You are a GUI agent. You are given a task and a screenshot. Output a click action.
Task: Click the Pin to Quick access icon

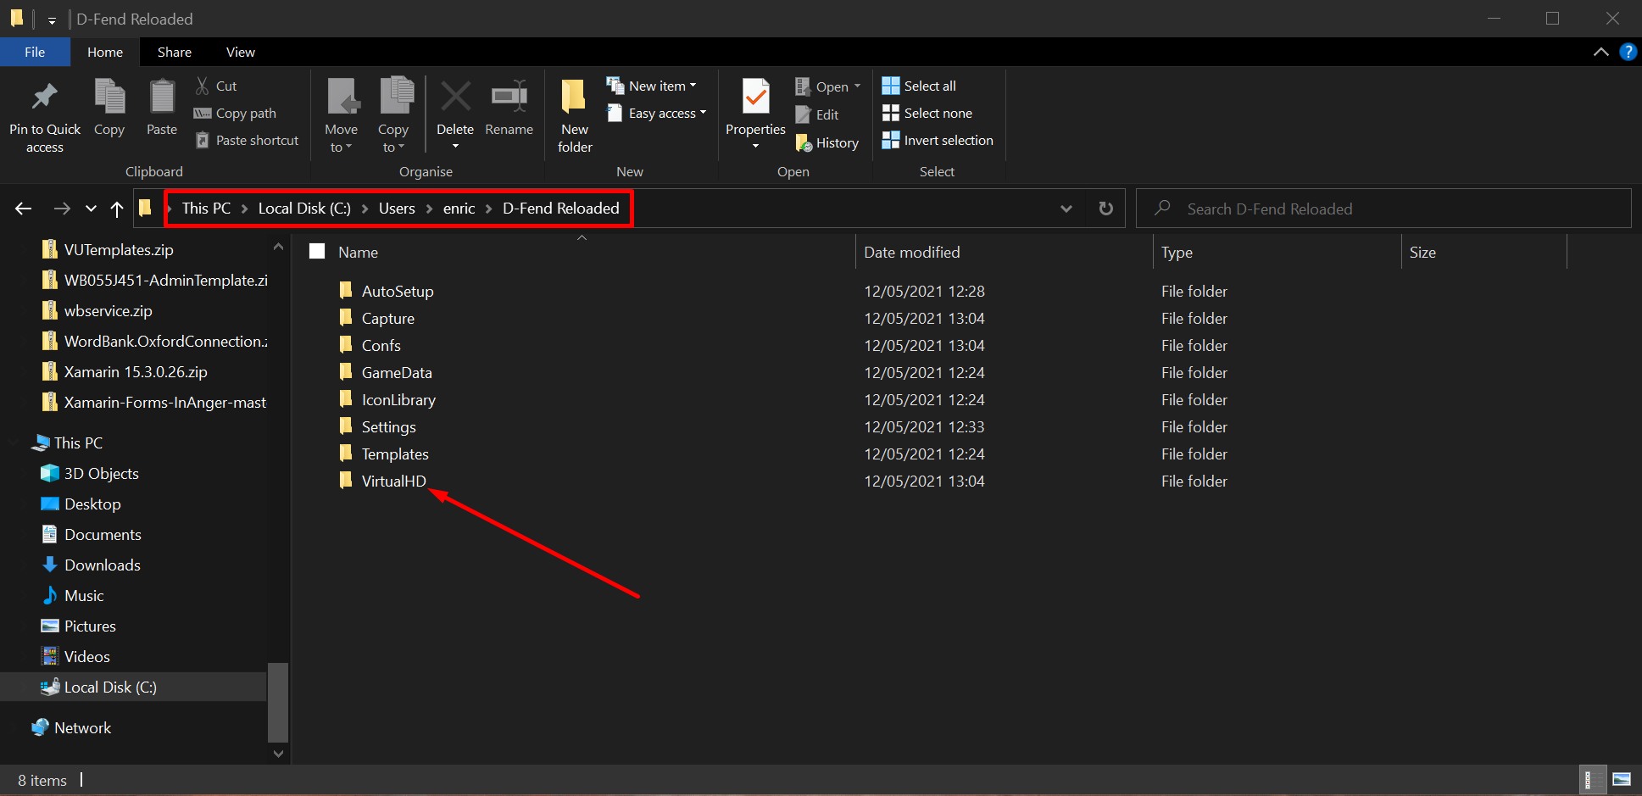pyautogui.click(x=44, y=97)
